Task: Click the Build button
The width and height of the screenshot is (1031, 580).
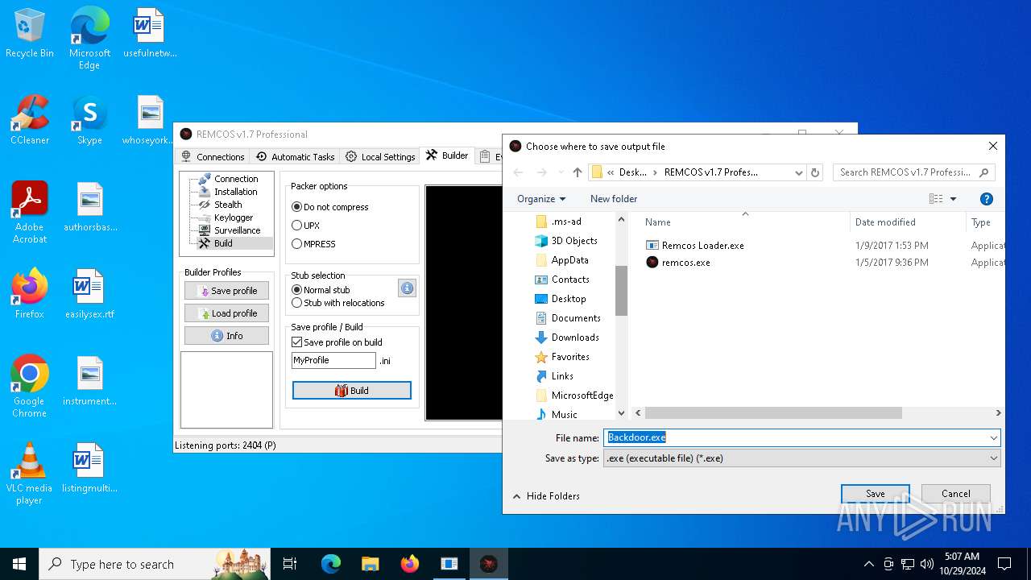Action: point(352,391)
